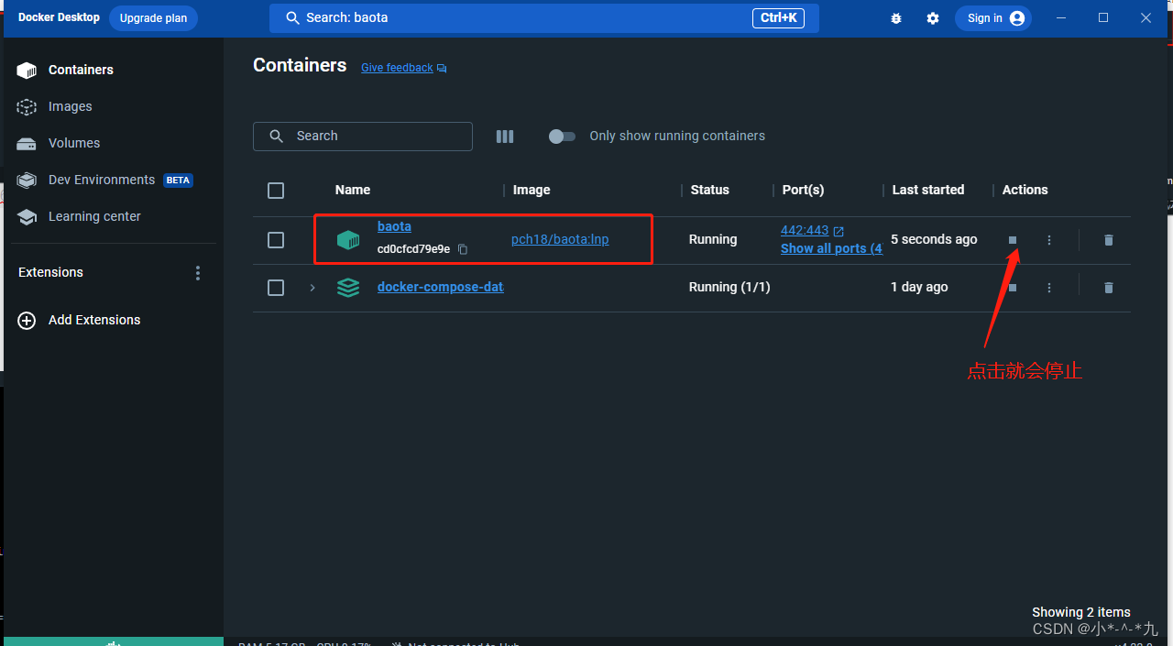Open the baota row more-actions menu
The height and width of the screenshot is (646, 1173).
1049,240
